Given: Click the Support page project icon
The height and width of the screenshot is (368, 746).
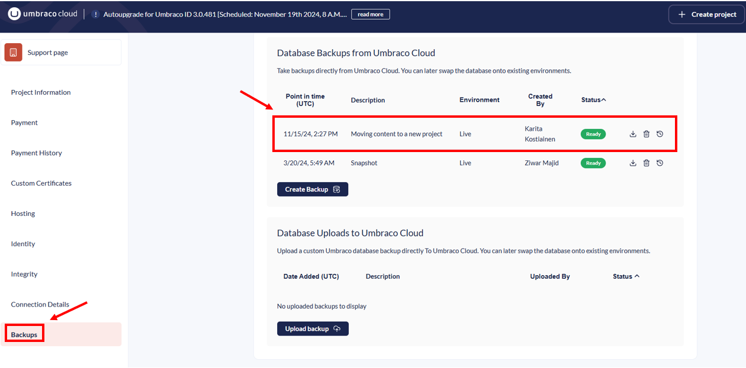Looking at the screenshot, I should 14,53.
